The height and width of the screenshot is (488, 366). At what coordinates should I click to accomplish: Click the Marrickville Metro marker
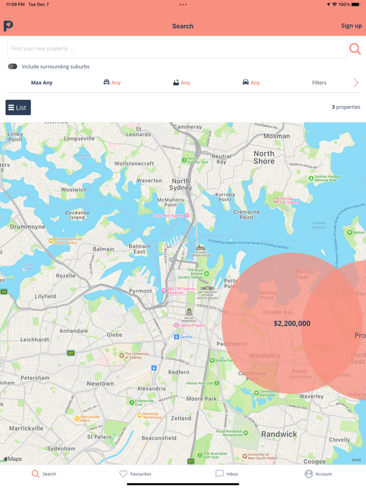77,419
